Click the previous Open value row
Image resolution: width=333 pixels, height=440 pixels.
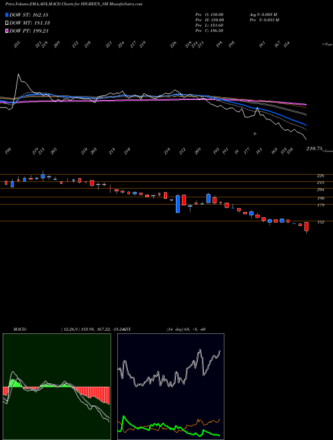pyautogui.click(x=209, y=15)
